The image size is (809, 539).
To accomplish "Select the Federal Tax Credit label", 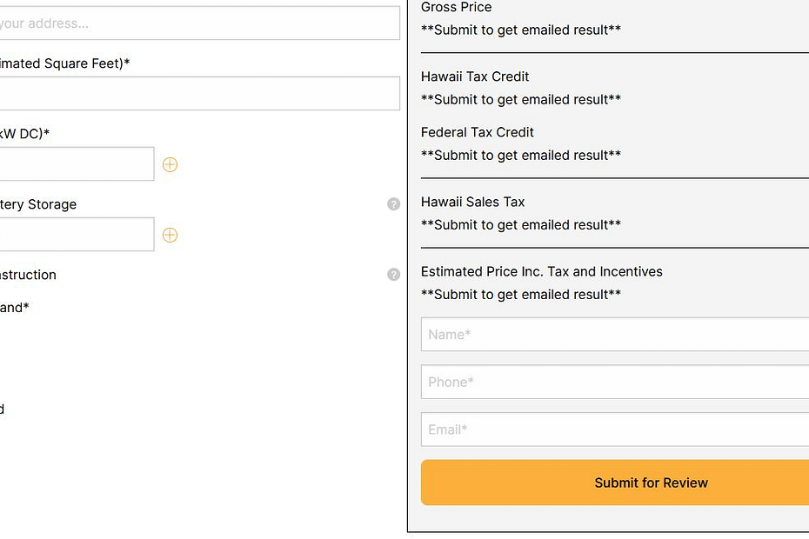I will pos(478,132).
